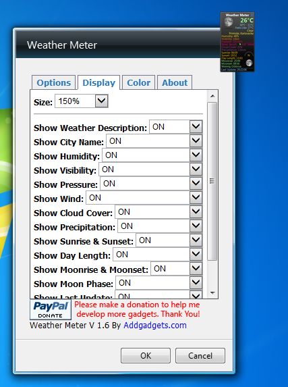Open the Size 150% dropdown

[82, 101]
